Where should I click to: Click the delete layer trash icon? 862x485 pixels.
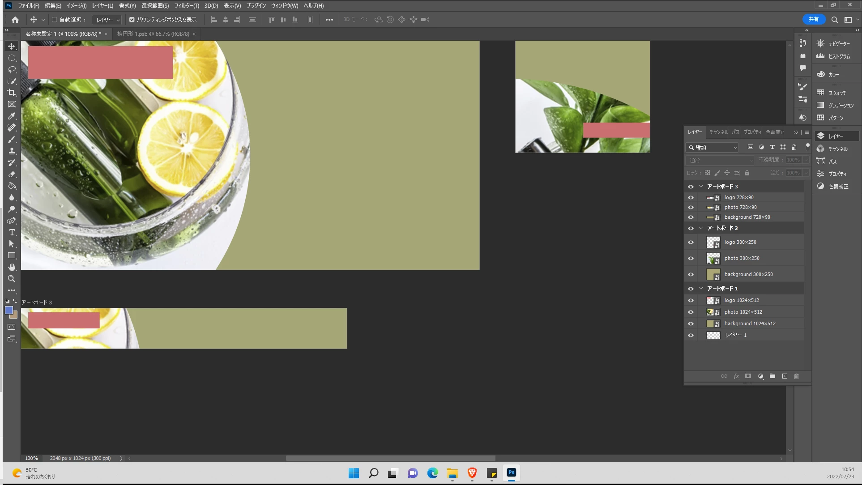click(x=796, y=376)
